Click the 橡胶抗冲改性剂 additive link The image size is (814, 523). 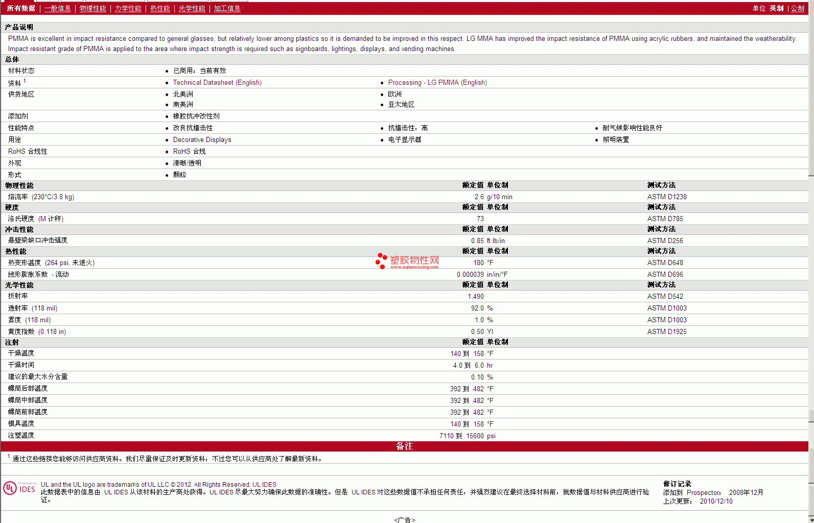[x=196, y=116]
